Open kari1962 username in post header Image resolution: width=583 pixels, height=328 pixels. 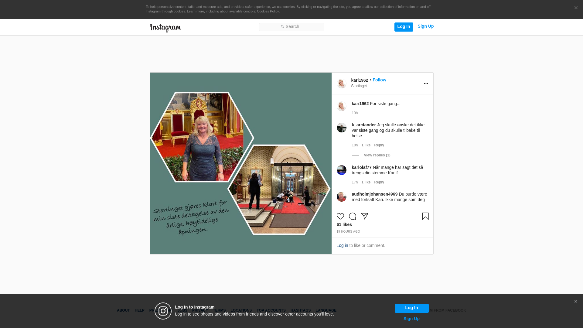click(360, 80)
